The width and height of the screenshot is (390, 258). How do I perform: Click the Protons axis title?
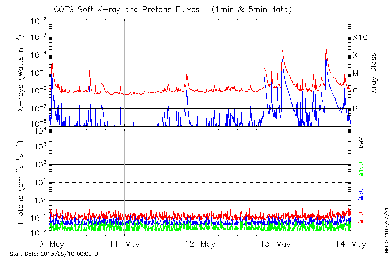pos(21,182)
